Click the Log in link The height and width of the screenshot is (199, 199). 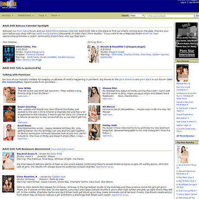[183, 3]
